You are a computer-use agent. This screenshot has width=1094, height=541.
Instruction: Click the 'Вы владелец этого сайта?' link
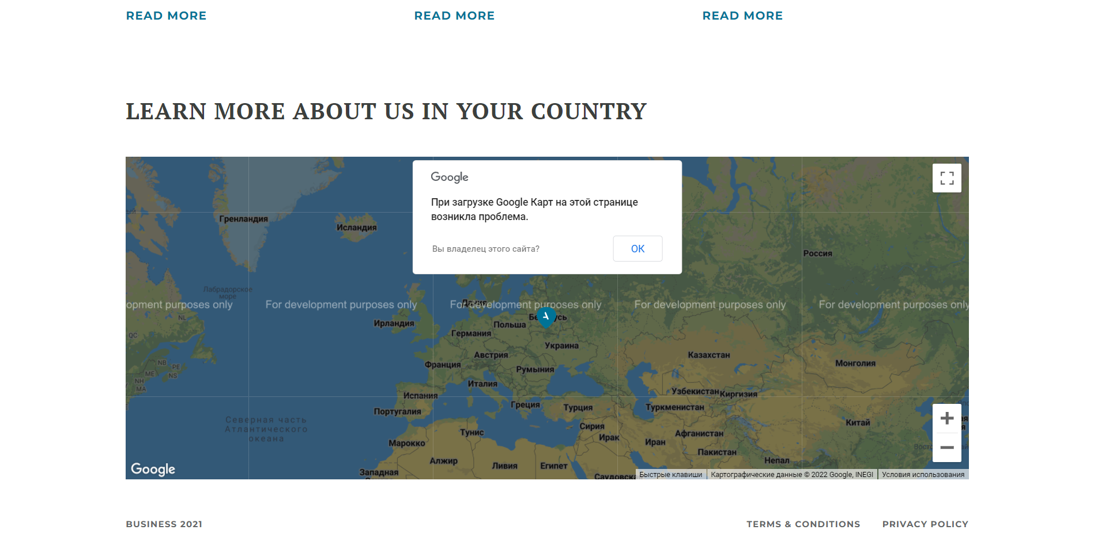coord(486,249)
